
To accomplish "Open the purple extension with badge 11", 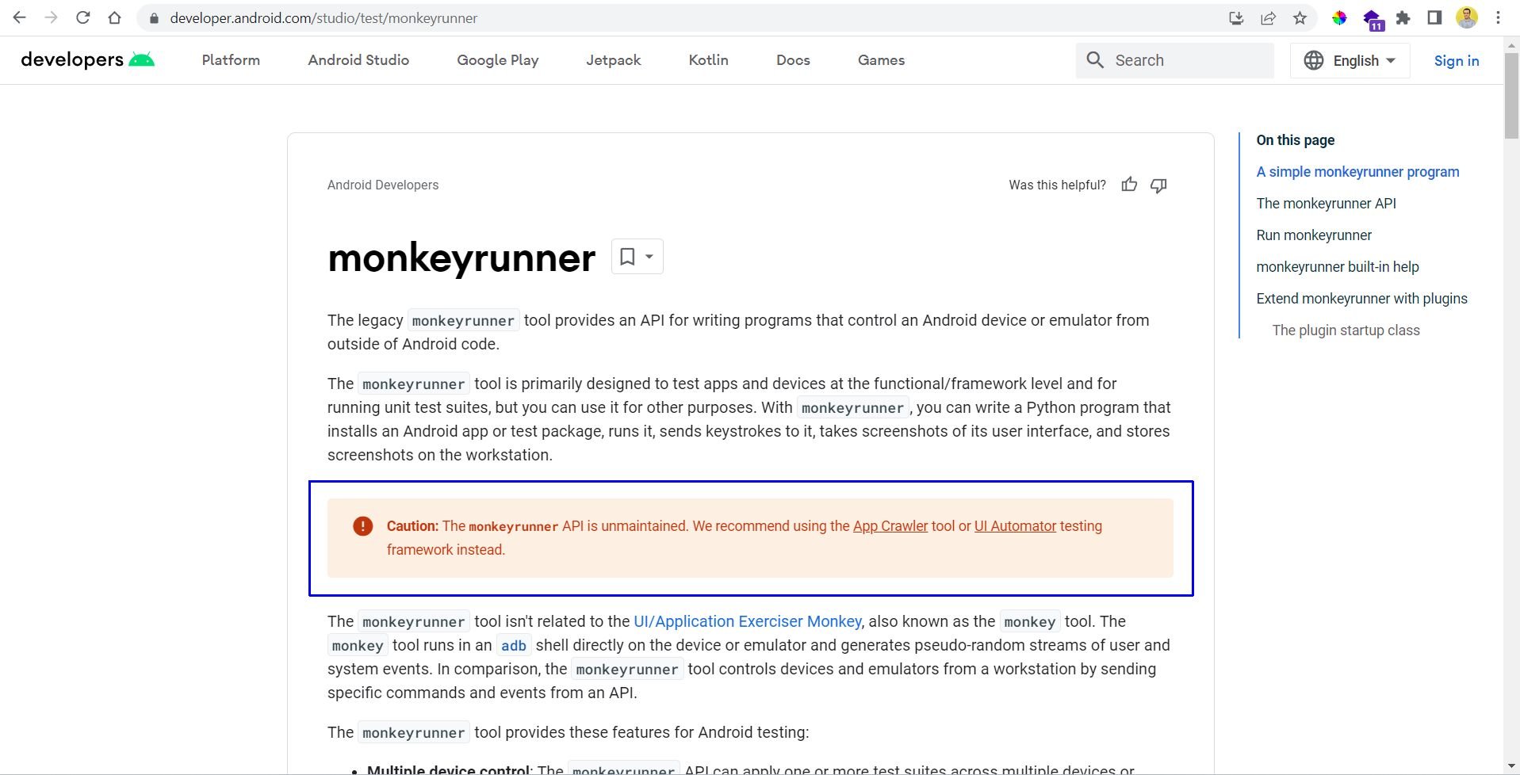I will click(1373, 20).
